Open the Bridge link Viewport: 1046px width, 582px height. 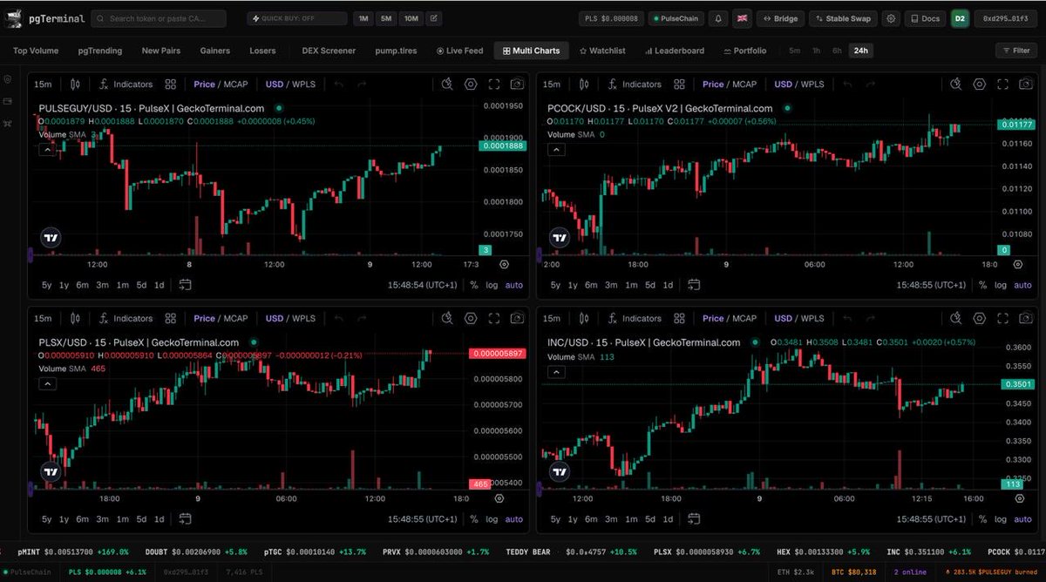(x=779, y=18)
